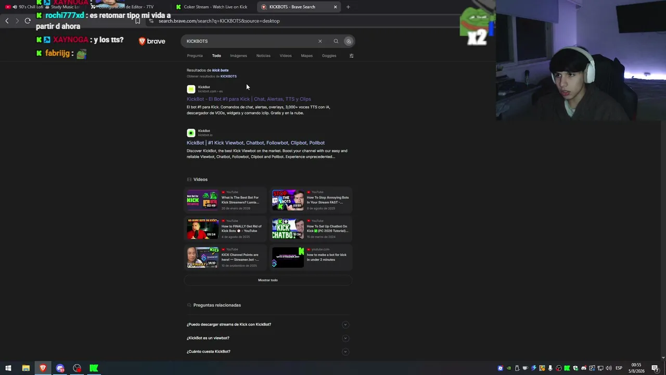Click the kickbot.io favicon in second result
This screenshot has height=375, width=666.
click(x=191, y=133)
